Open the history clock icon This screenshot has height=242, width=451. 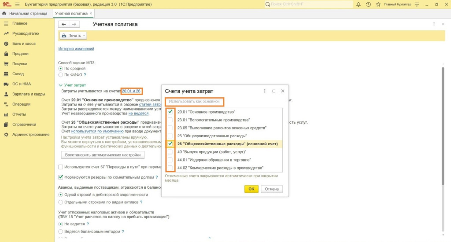coord(368,4)
